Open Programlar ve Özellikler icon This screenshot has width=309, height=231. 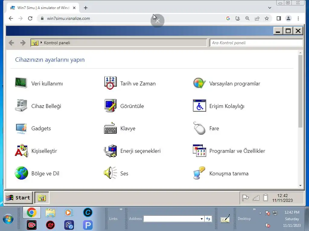(x=199, y=151)
